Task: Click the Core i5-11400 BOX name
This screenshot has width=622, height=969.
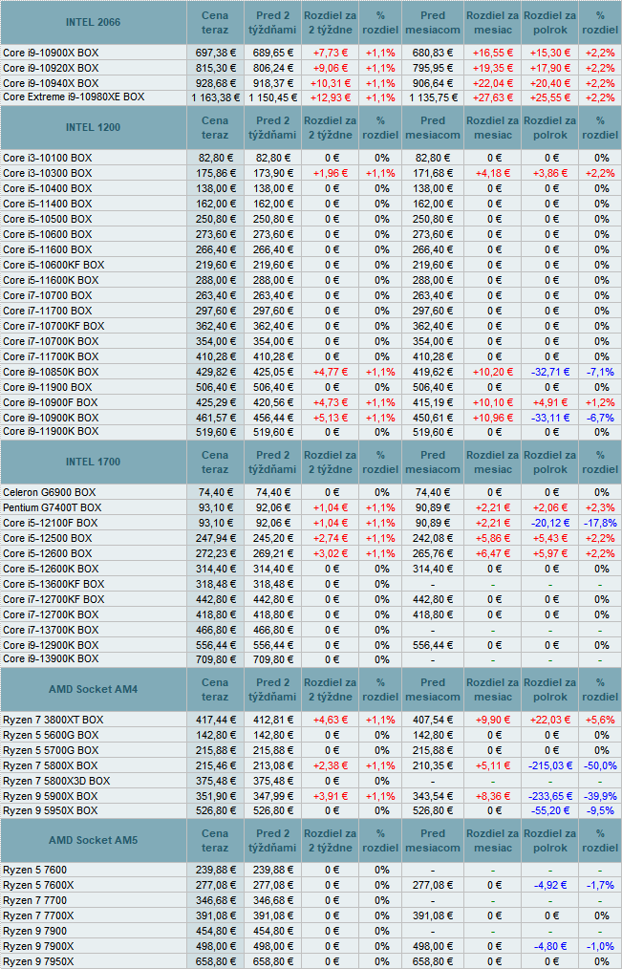Action: (47, 204)
